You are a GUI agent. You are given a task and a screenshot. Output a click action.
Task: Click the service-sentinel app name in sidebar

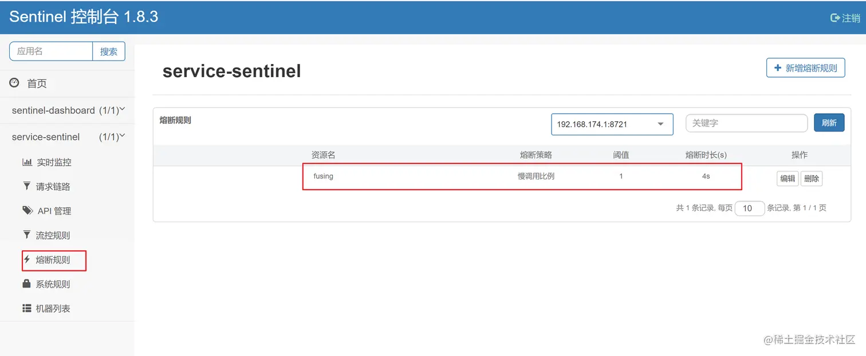pos(46,137)
